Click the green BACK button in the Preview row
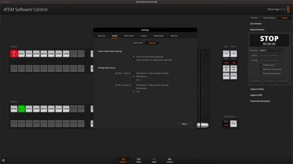Viewport: 293px width, 164px height. coord(22,109)
